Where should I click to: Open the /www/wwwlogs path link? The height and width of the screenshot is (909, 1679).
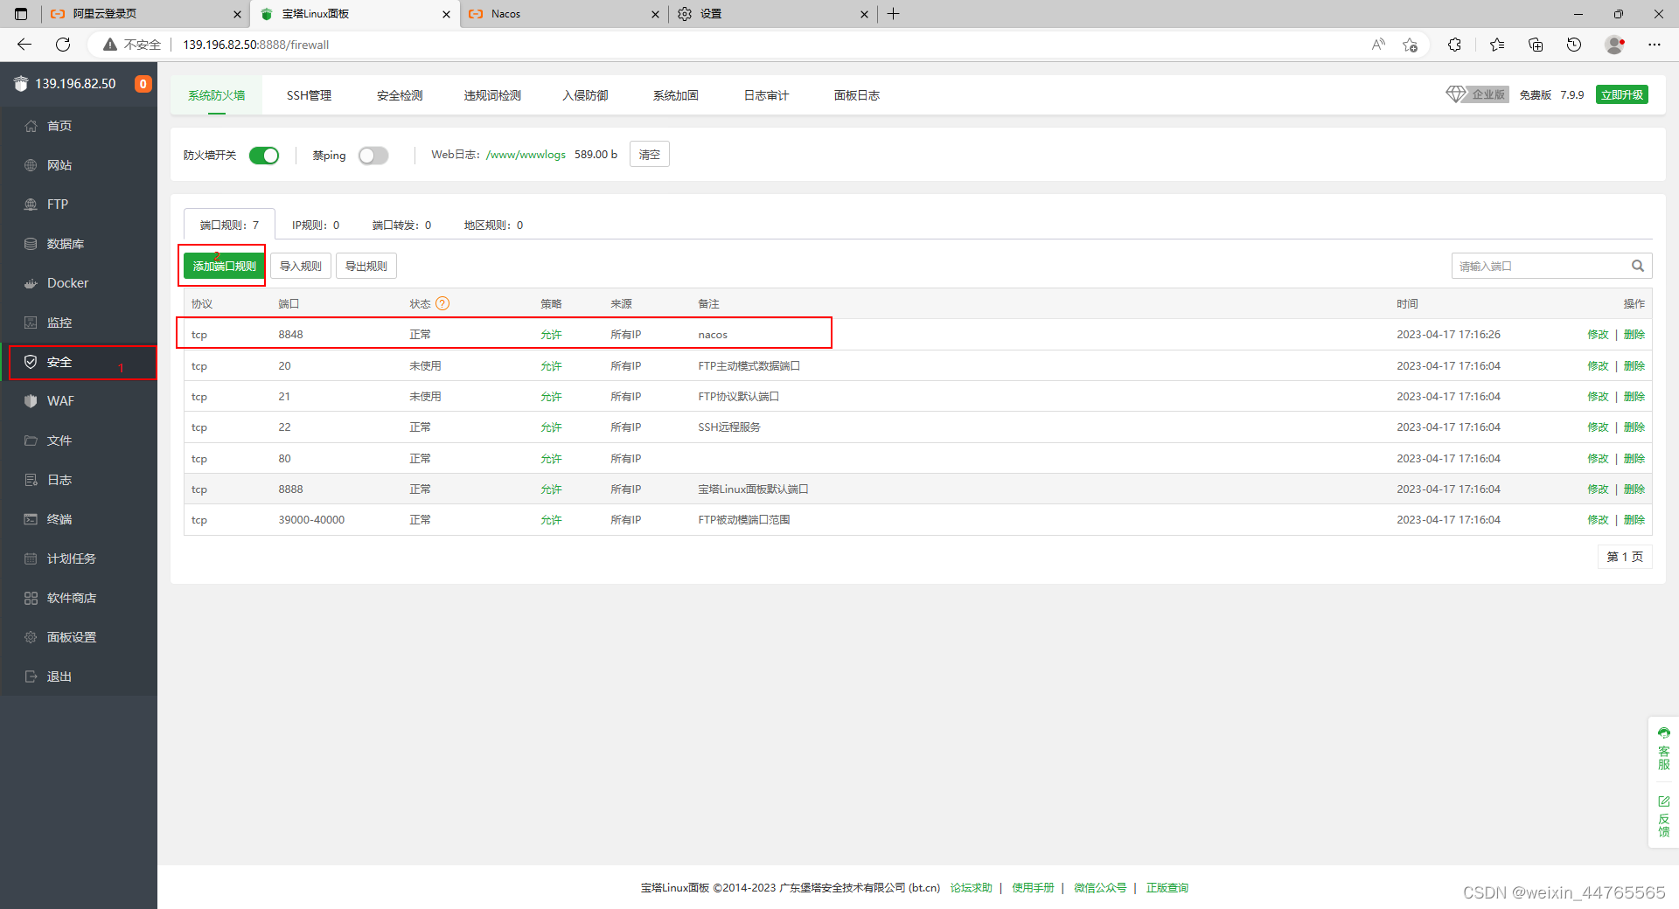pyautogui.click(x=526, y=155)
